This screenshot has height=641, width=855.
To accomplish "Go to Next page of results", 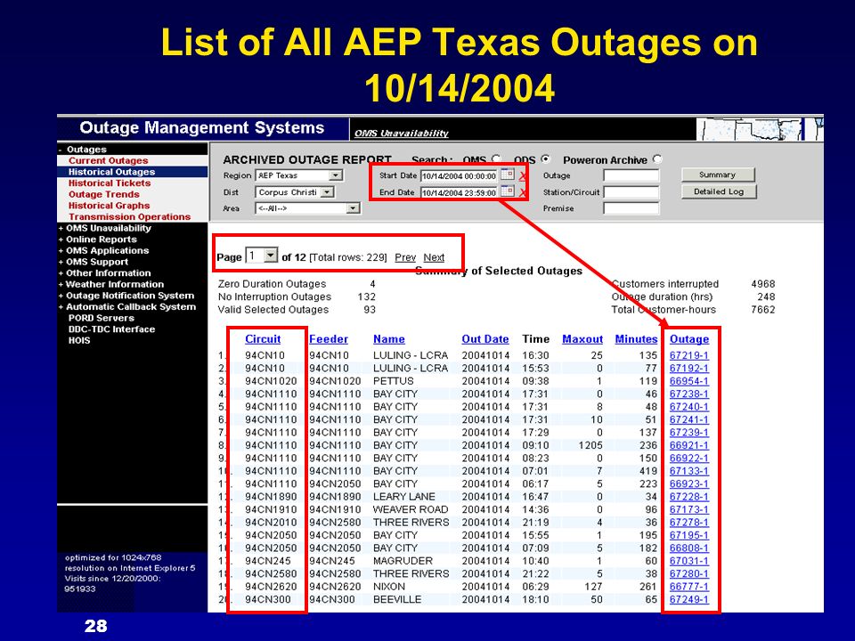I will [434, 257].
